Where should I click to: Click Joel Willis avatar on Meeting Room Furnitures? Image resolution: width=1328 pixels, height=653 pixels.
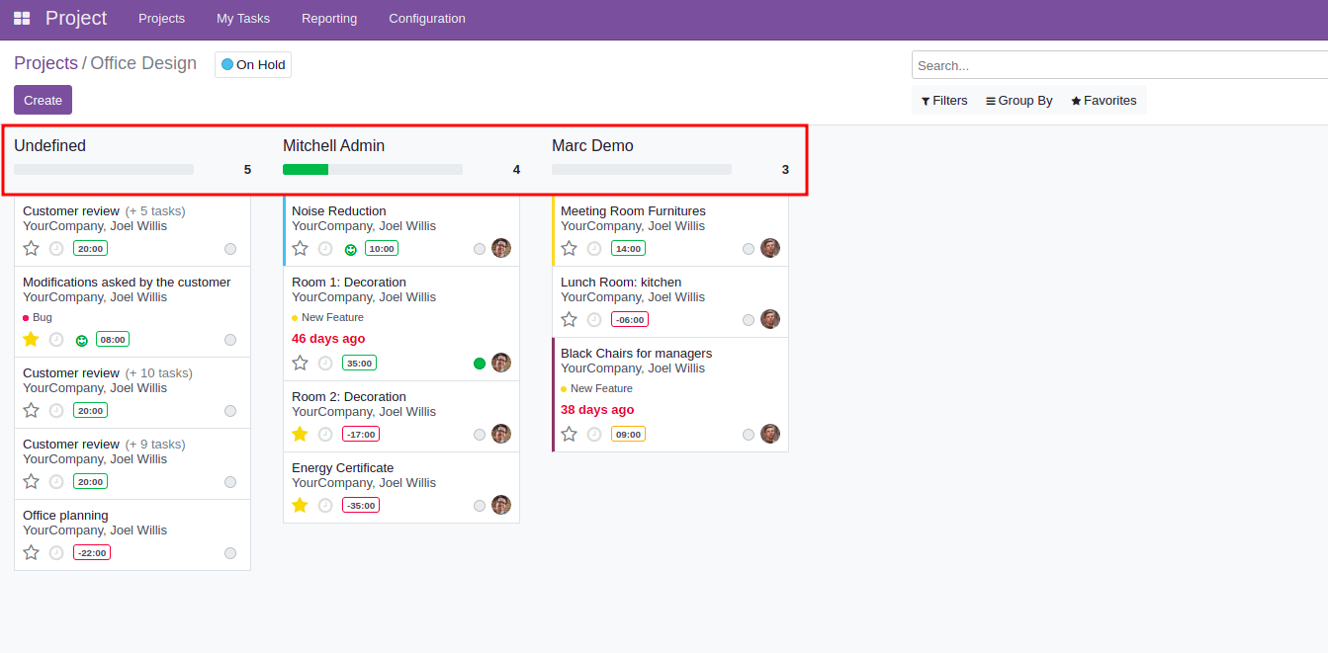pyautogui.click(x=770, y=248)
